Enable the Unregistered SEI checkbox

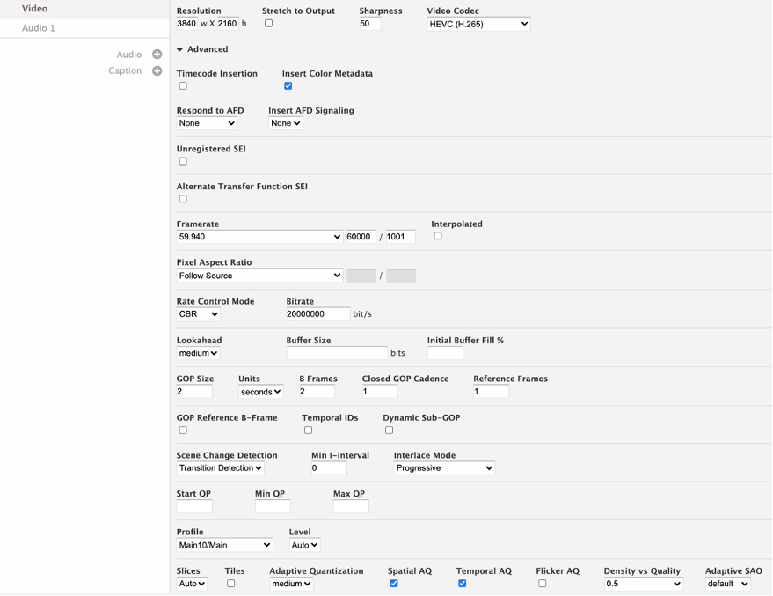183,161
